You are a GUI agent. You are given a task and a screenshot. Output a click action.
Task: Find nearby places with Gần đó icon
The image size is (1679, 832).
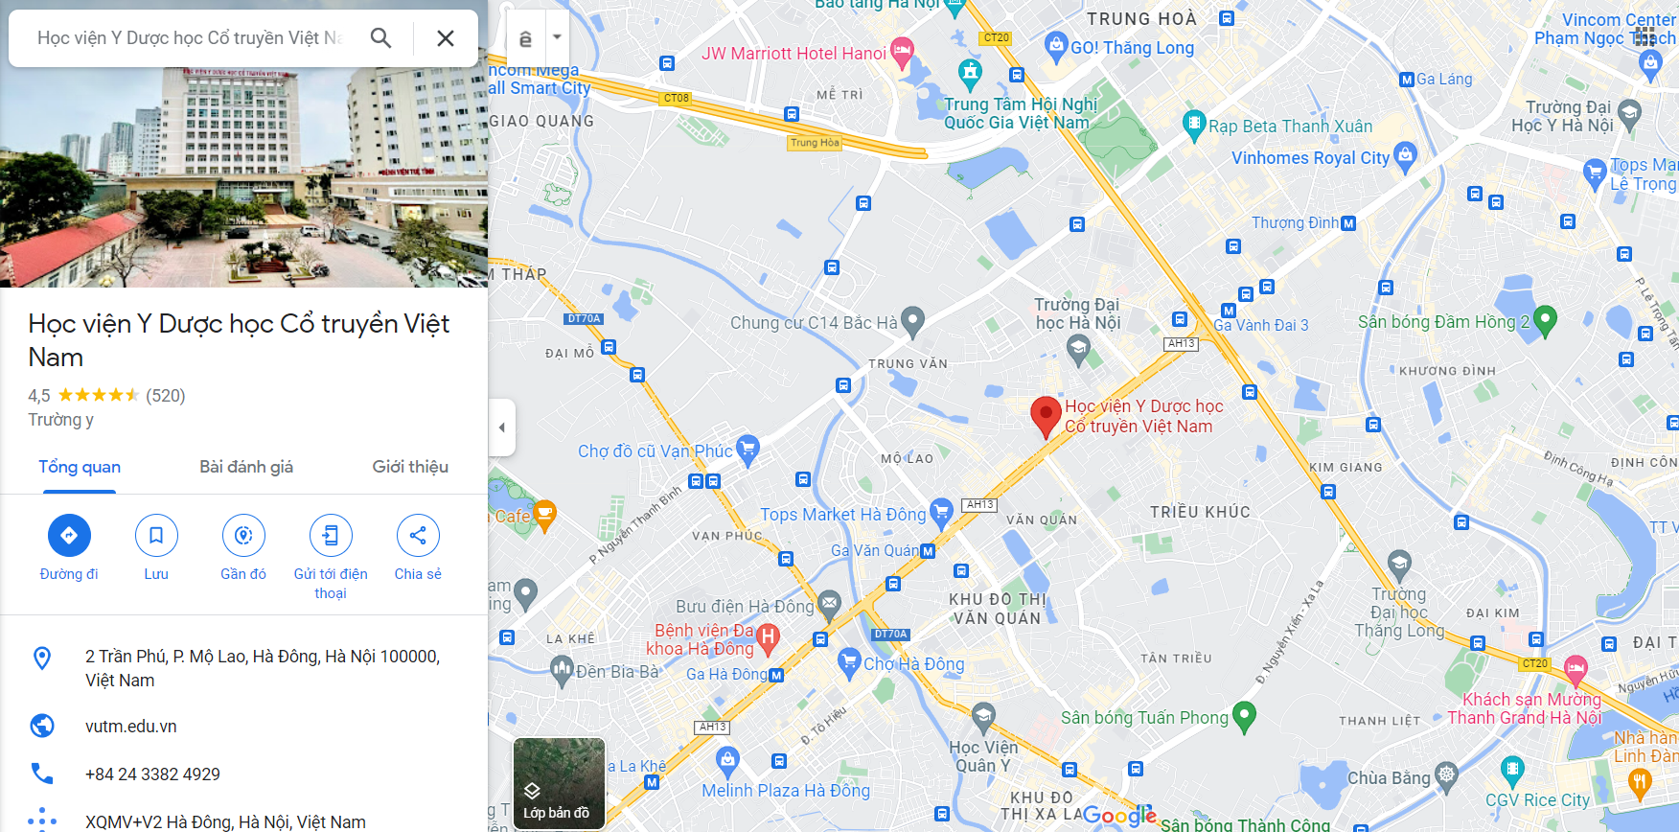pos(243,535)
